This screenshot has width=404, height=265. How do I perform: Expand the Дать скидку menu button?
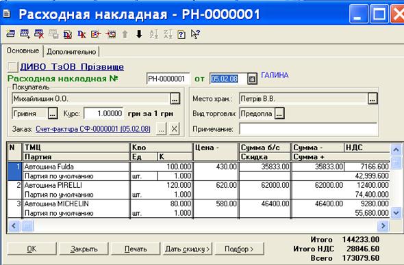(188, 249)
